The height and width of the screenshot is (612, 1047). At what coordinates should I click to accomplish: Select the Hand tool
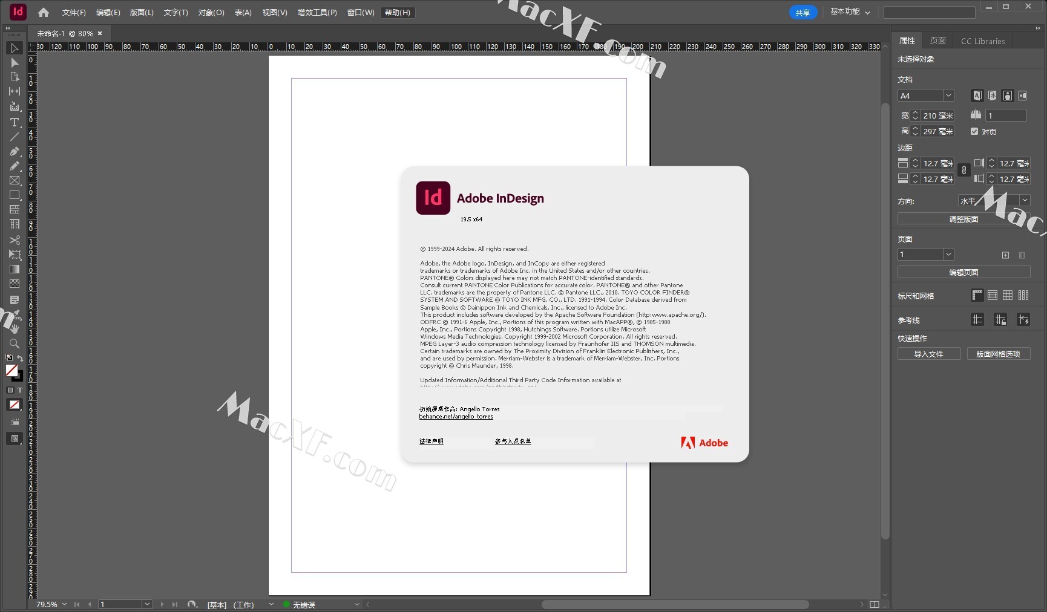click(15, 329)
